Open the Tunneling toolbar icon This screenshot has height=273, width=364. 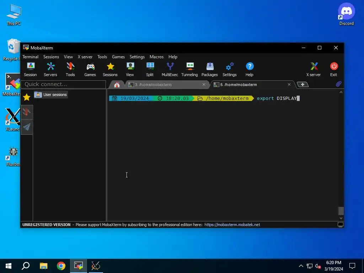(x=190, y=69)
